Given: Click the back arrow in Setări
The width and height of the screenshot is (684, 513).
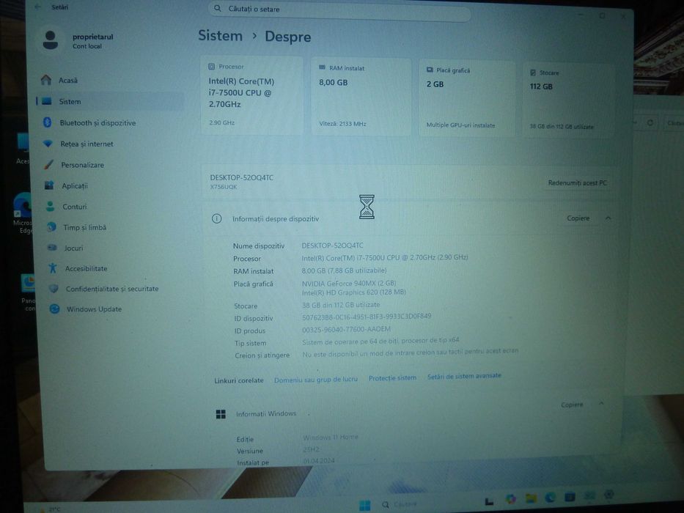Looking at the screenshot, I should click(38, 7).
